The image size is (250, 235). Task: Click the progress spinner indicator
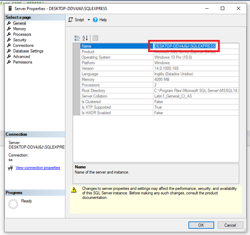coord(13,204)
